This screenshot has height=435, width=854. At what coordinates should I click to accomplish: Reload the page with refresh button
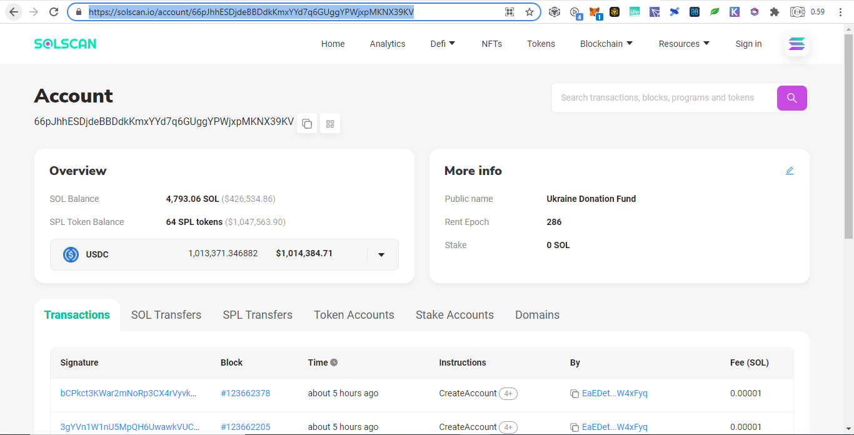[x=54, y=12]
